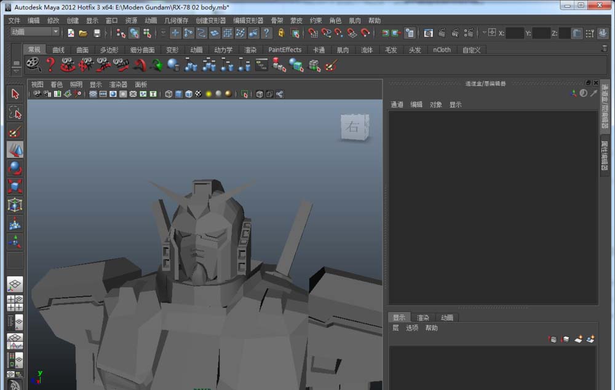
Task: Click the X coordinate input field
Action: click(x=515, y=33)
